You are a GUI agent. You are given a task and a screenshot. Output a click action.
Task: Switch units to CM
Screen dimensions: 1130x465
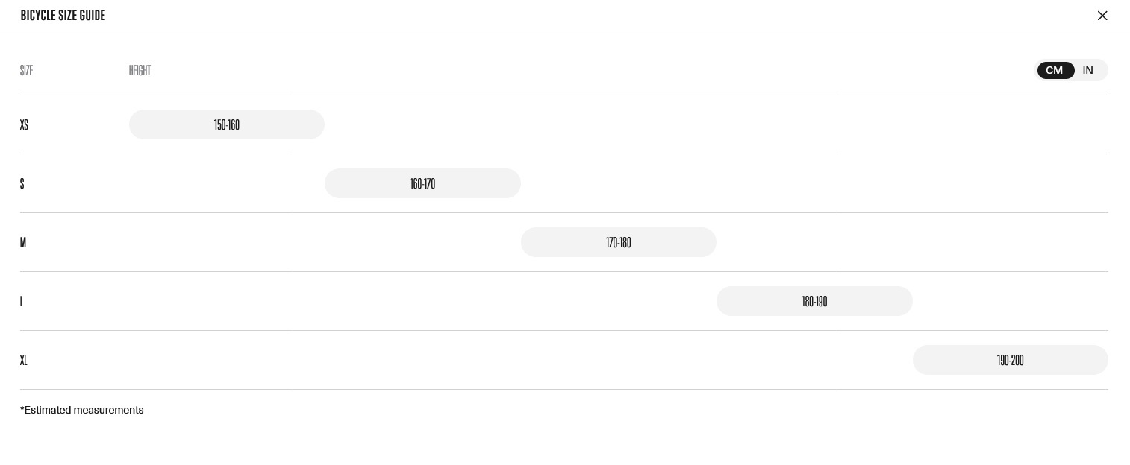[1055, 70]
